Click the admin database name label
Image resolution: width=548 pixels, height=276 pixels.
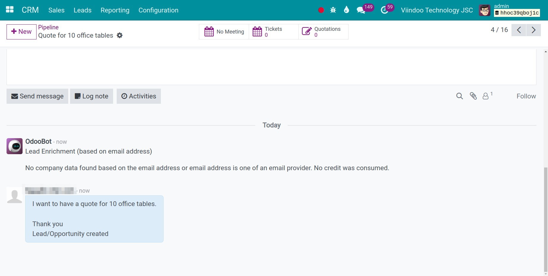click(x=517, y=13)
